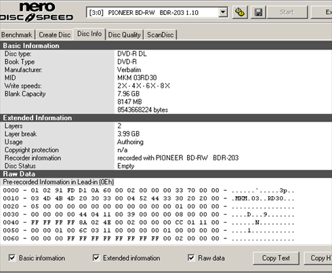
Task: Click the Raw Data section header
Action: (x=166, y=174)
